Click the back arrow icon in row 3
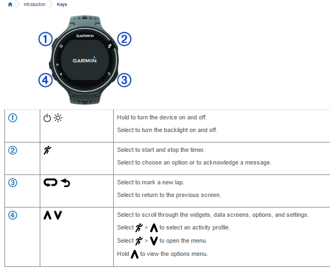The image size is (330, 268). coord(66,183)
